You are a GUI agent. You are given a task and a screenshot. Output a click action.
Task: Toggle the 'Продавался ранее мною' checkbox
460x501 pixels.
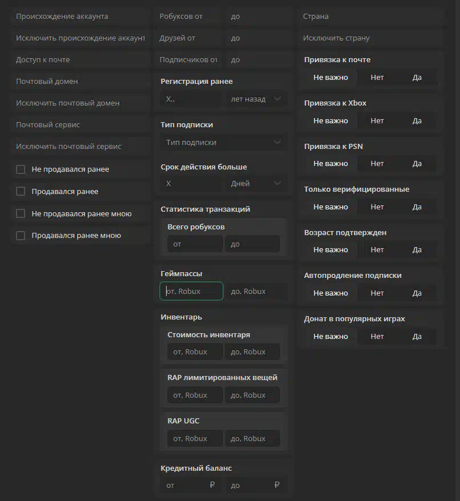point(21,236)
